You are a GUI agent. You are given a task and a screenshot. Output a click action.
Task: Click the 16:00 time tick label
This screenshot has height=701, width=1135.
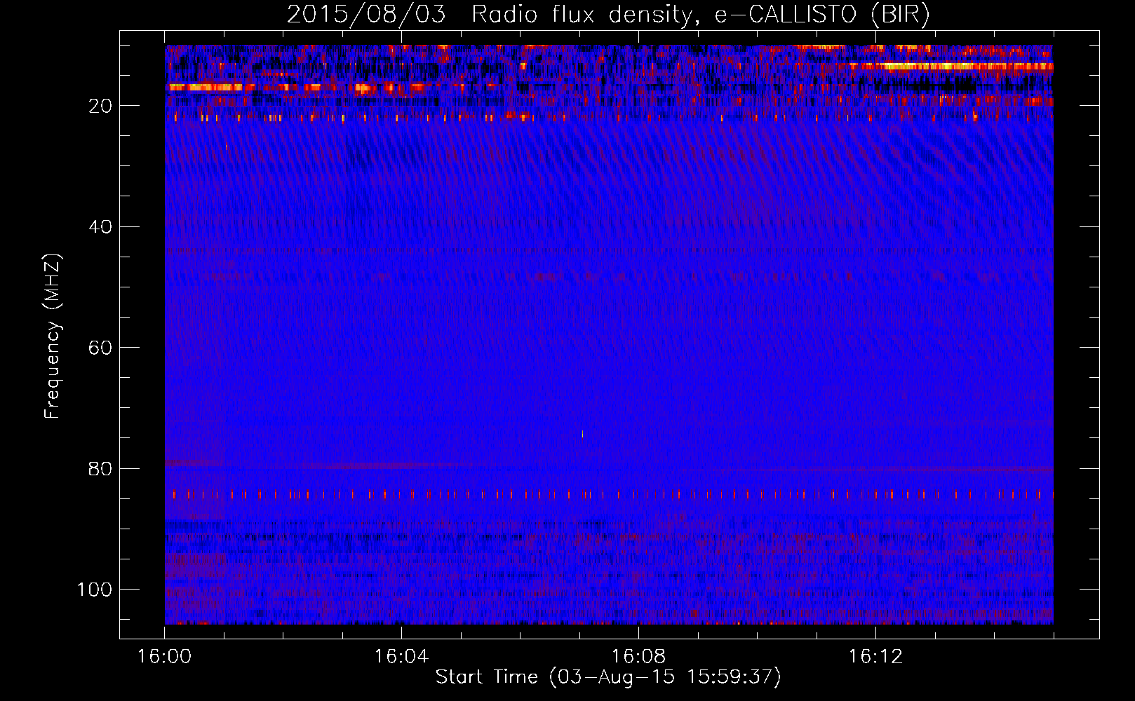click(164, 657)
